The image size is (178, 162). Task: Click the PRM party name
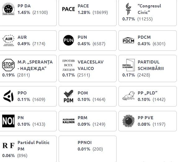point(82,118)
